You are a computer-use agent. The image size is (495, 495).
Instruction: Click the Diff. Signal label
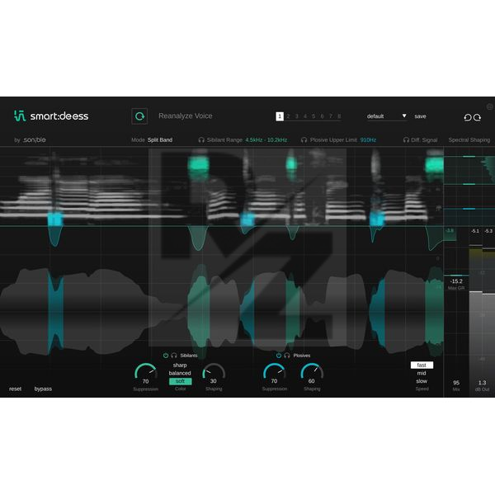424,140
